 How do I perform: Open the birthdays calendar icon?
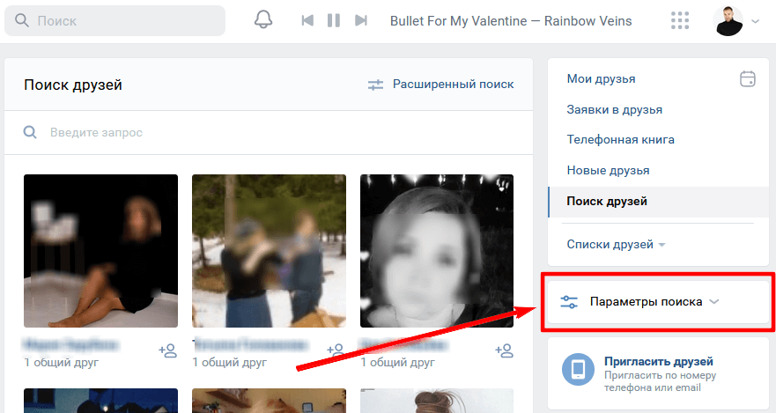[748, 79]
